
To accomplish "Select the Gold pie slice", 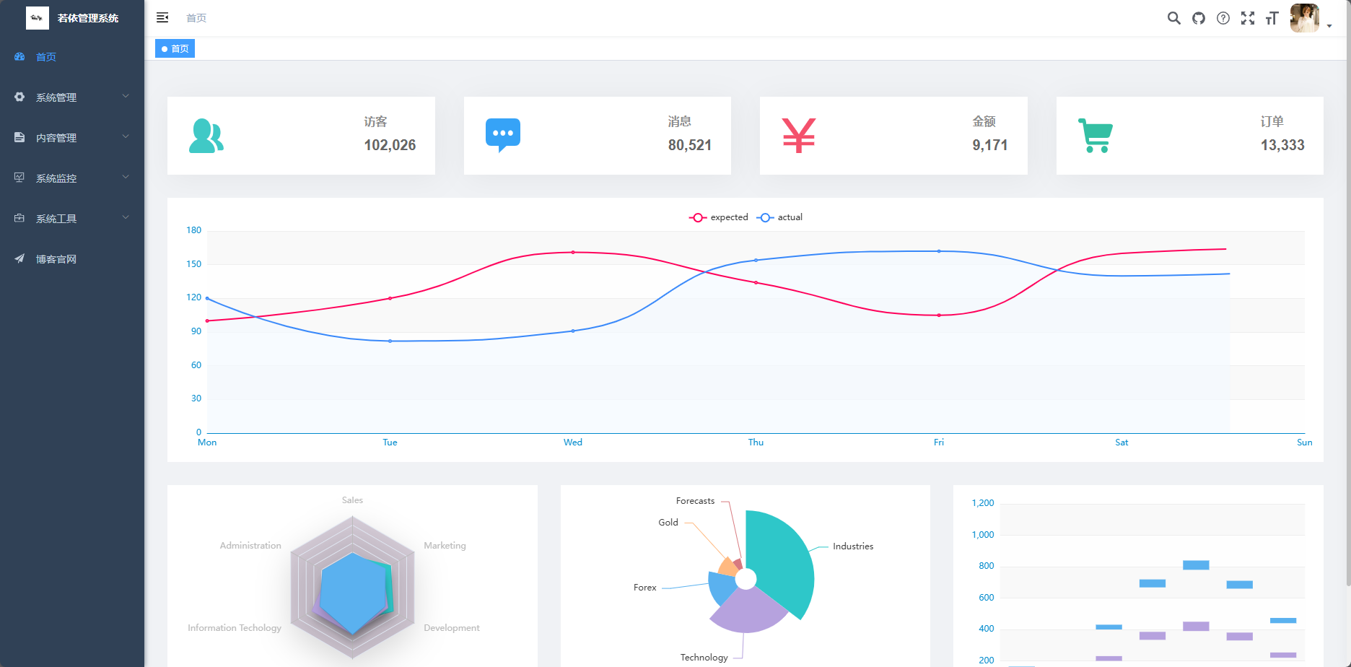I will coord(727,567).
